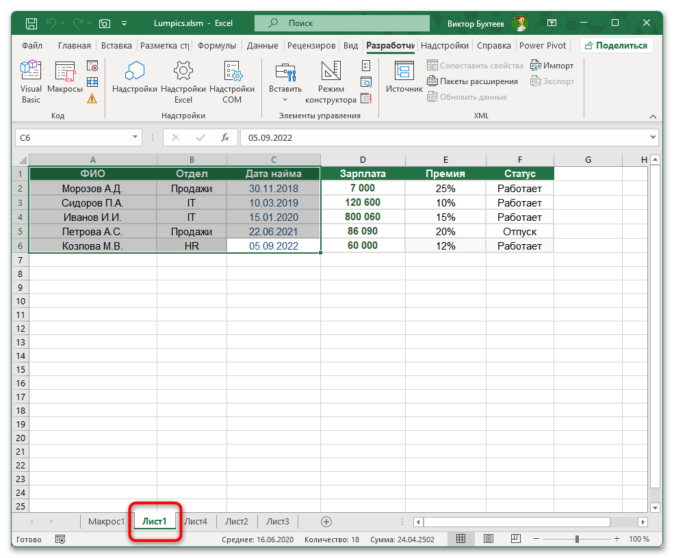Toggle macro recording from the status bar
This screenshot has width=674, height=558.
pyautogui.click(x=60, y=539)
